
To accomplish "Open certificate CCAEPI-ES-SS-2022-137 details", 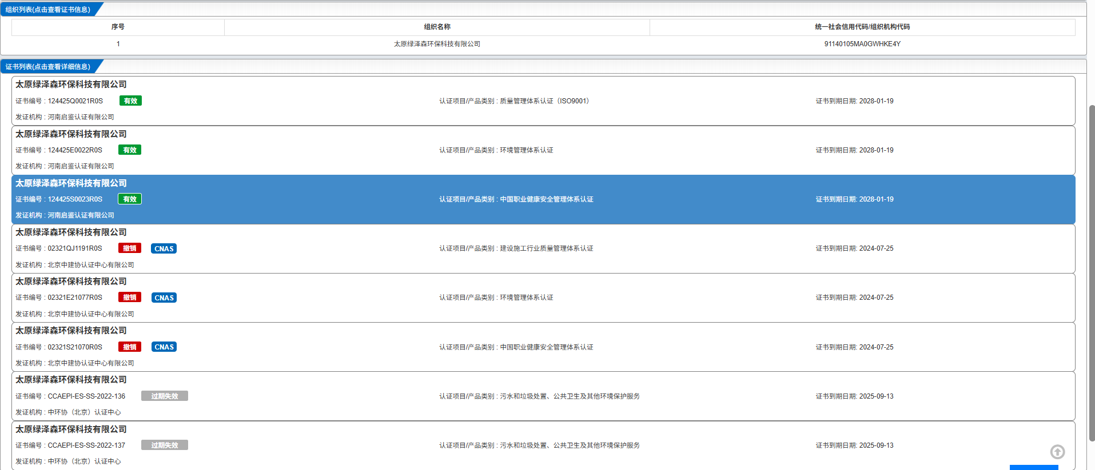I will [x=543, y=445].
